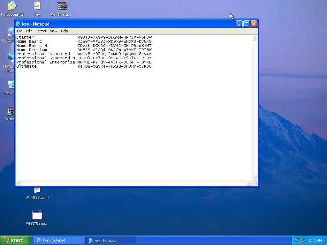Click the horizontal scrollbar right arrow
Screen dimensions: 327x245
[x=249, y=183]
